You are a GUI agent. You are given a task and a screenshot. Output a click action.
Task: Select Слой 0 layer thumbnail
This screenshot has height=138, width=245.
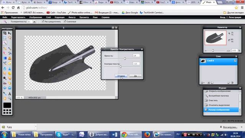(x=203, y=61)
